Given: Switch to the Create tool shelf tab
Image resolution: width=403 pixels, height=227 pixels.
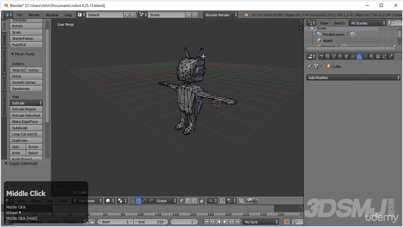Looking at the screenshot, I should tap(4, 40).
